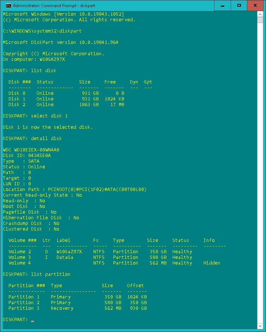Click the 'DISKPART> list disk' command
Screen dimensions: 266x332
click(x=29, y=70)
